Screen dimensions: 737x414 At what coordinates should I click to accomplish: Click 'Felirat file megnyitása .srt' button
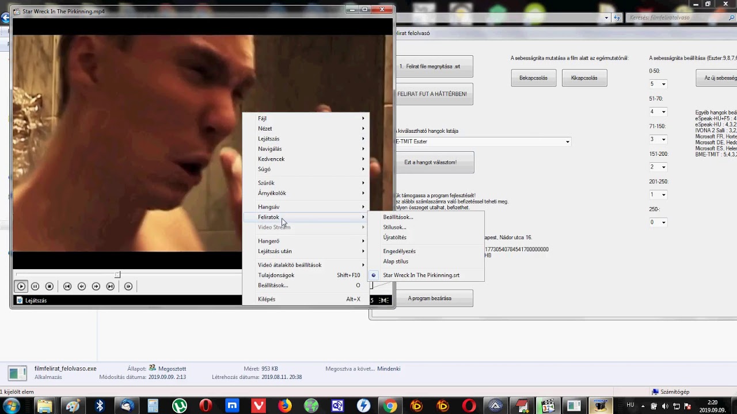(x=434, y=67)
